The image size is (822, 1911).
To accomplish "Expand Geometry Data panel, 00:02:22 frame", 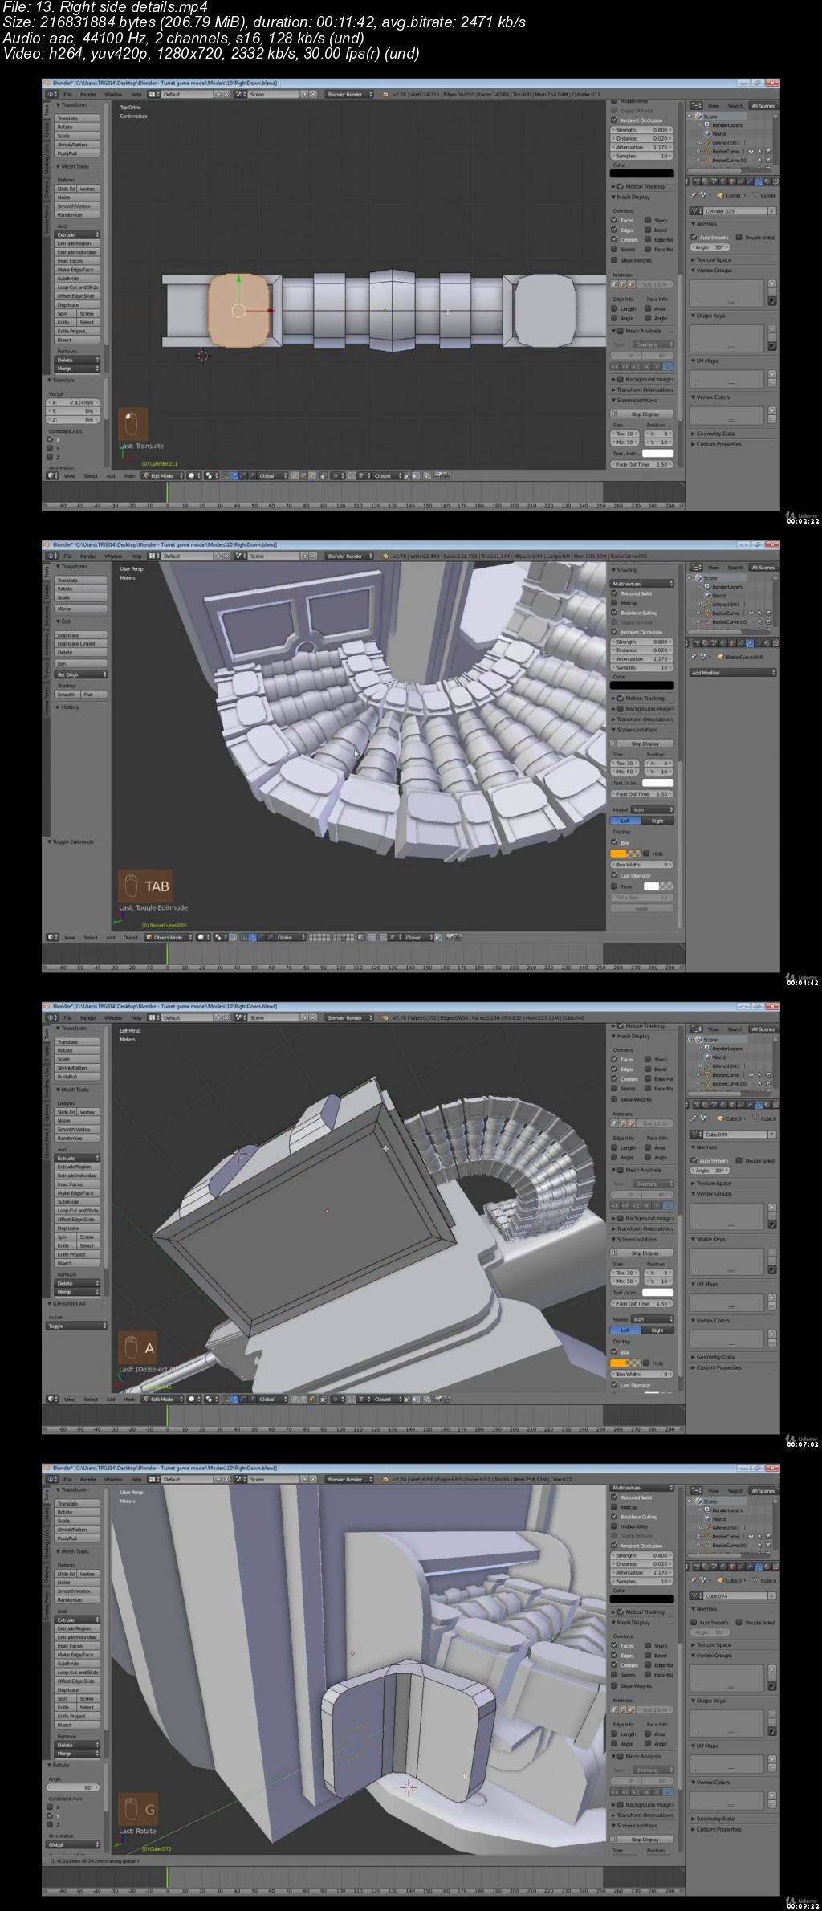I will pos(713,434).
